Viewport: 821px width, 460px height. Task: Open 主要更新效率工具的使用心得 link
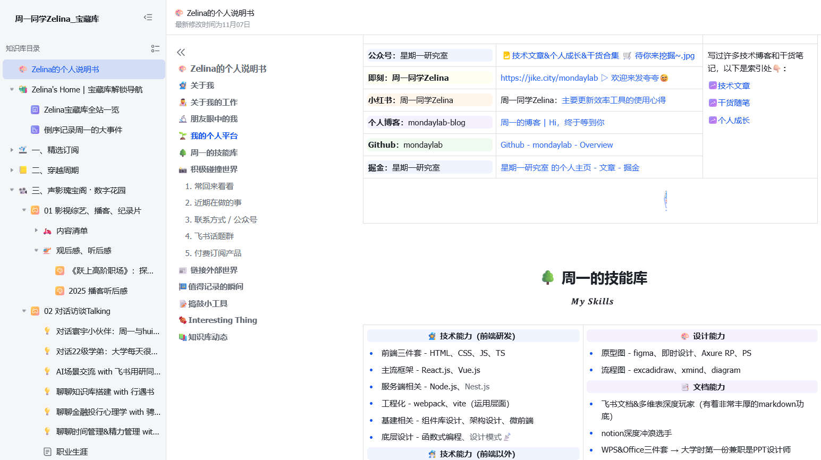pyautogui.click(x=614, y=100)
